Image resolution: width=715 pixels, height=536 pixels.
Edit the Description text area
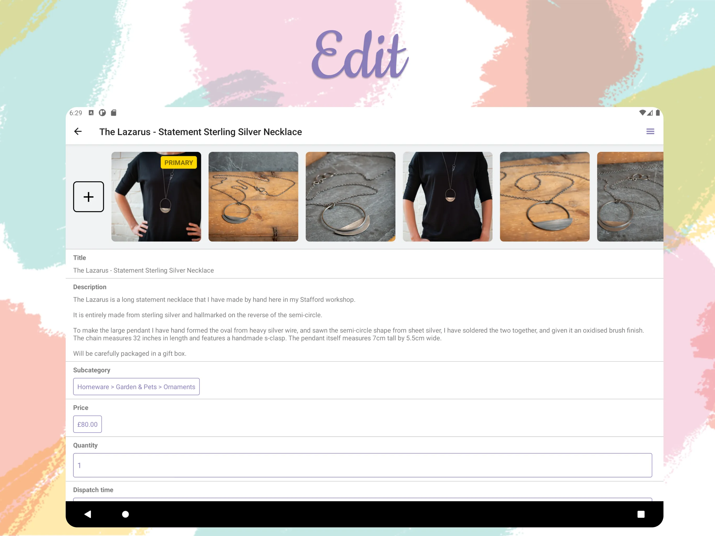pos(359,326)
